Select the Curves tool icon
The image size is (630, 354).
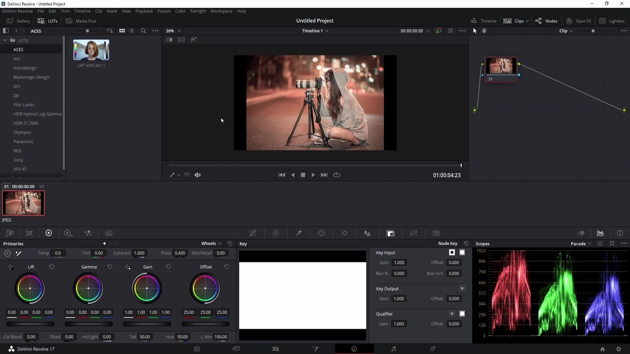(252, 233)
